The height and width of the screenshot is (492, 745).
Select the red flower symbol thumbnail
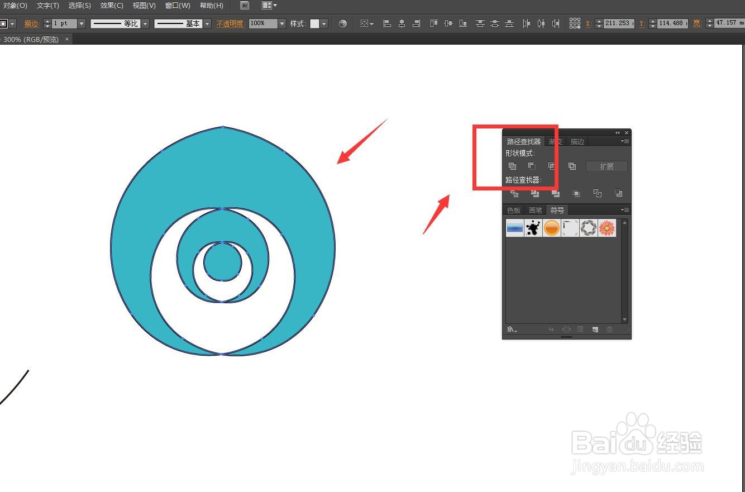point(607,228)
